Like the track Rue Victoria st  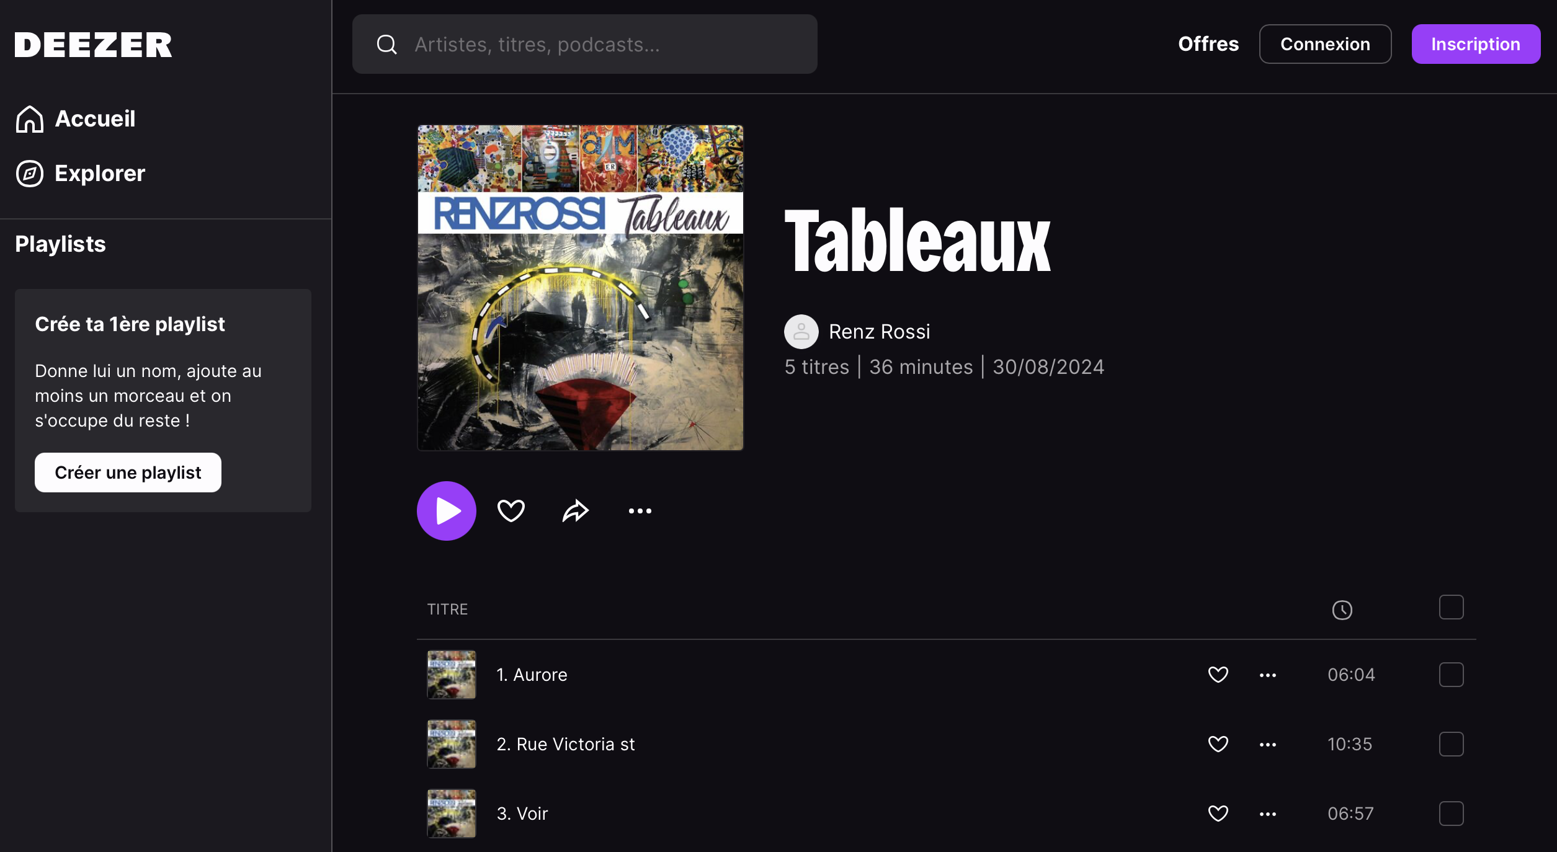click(1218, 744)
